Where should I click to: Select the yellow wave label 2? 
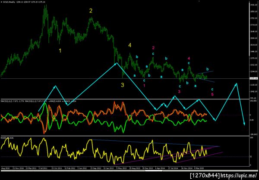point(91,11)
